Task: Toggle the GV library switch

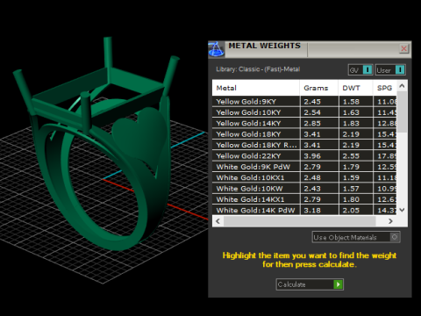Action: pos(360,70)
